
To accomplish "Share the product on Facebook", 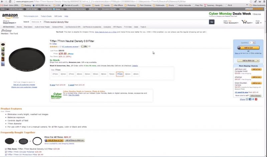I will 250,99.
